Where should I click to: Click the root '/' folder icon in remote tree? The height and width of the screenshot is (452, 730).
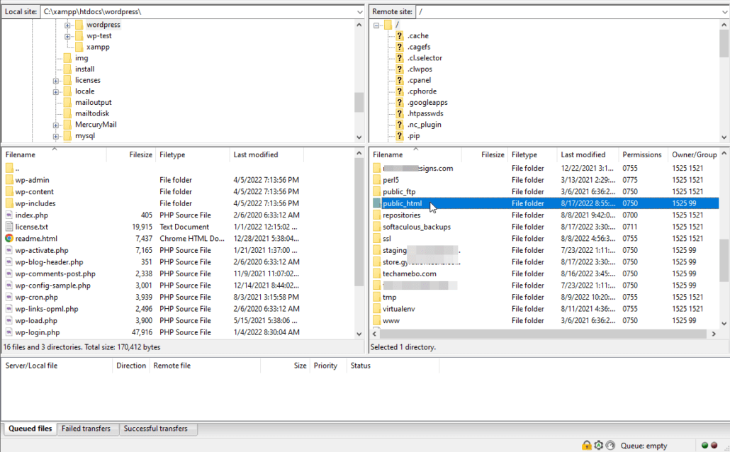pos(388,25)
